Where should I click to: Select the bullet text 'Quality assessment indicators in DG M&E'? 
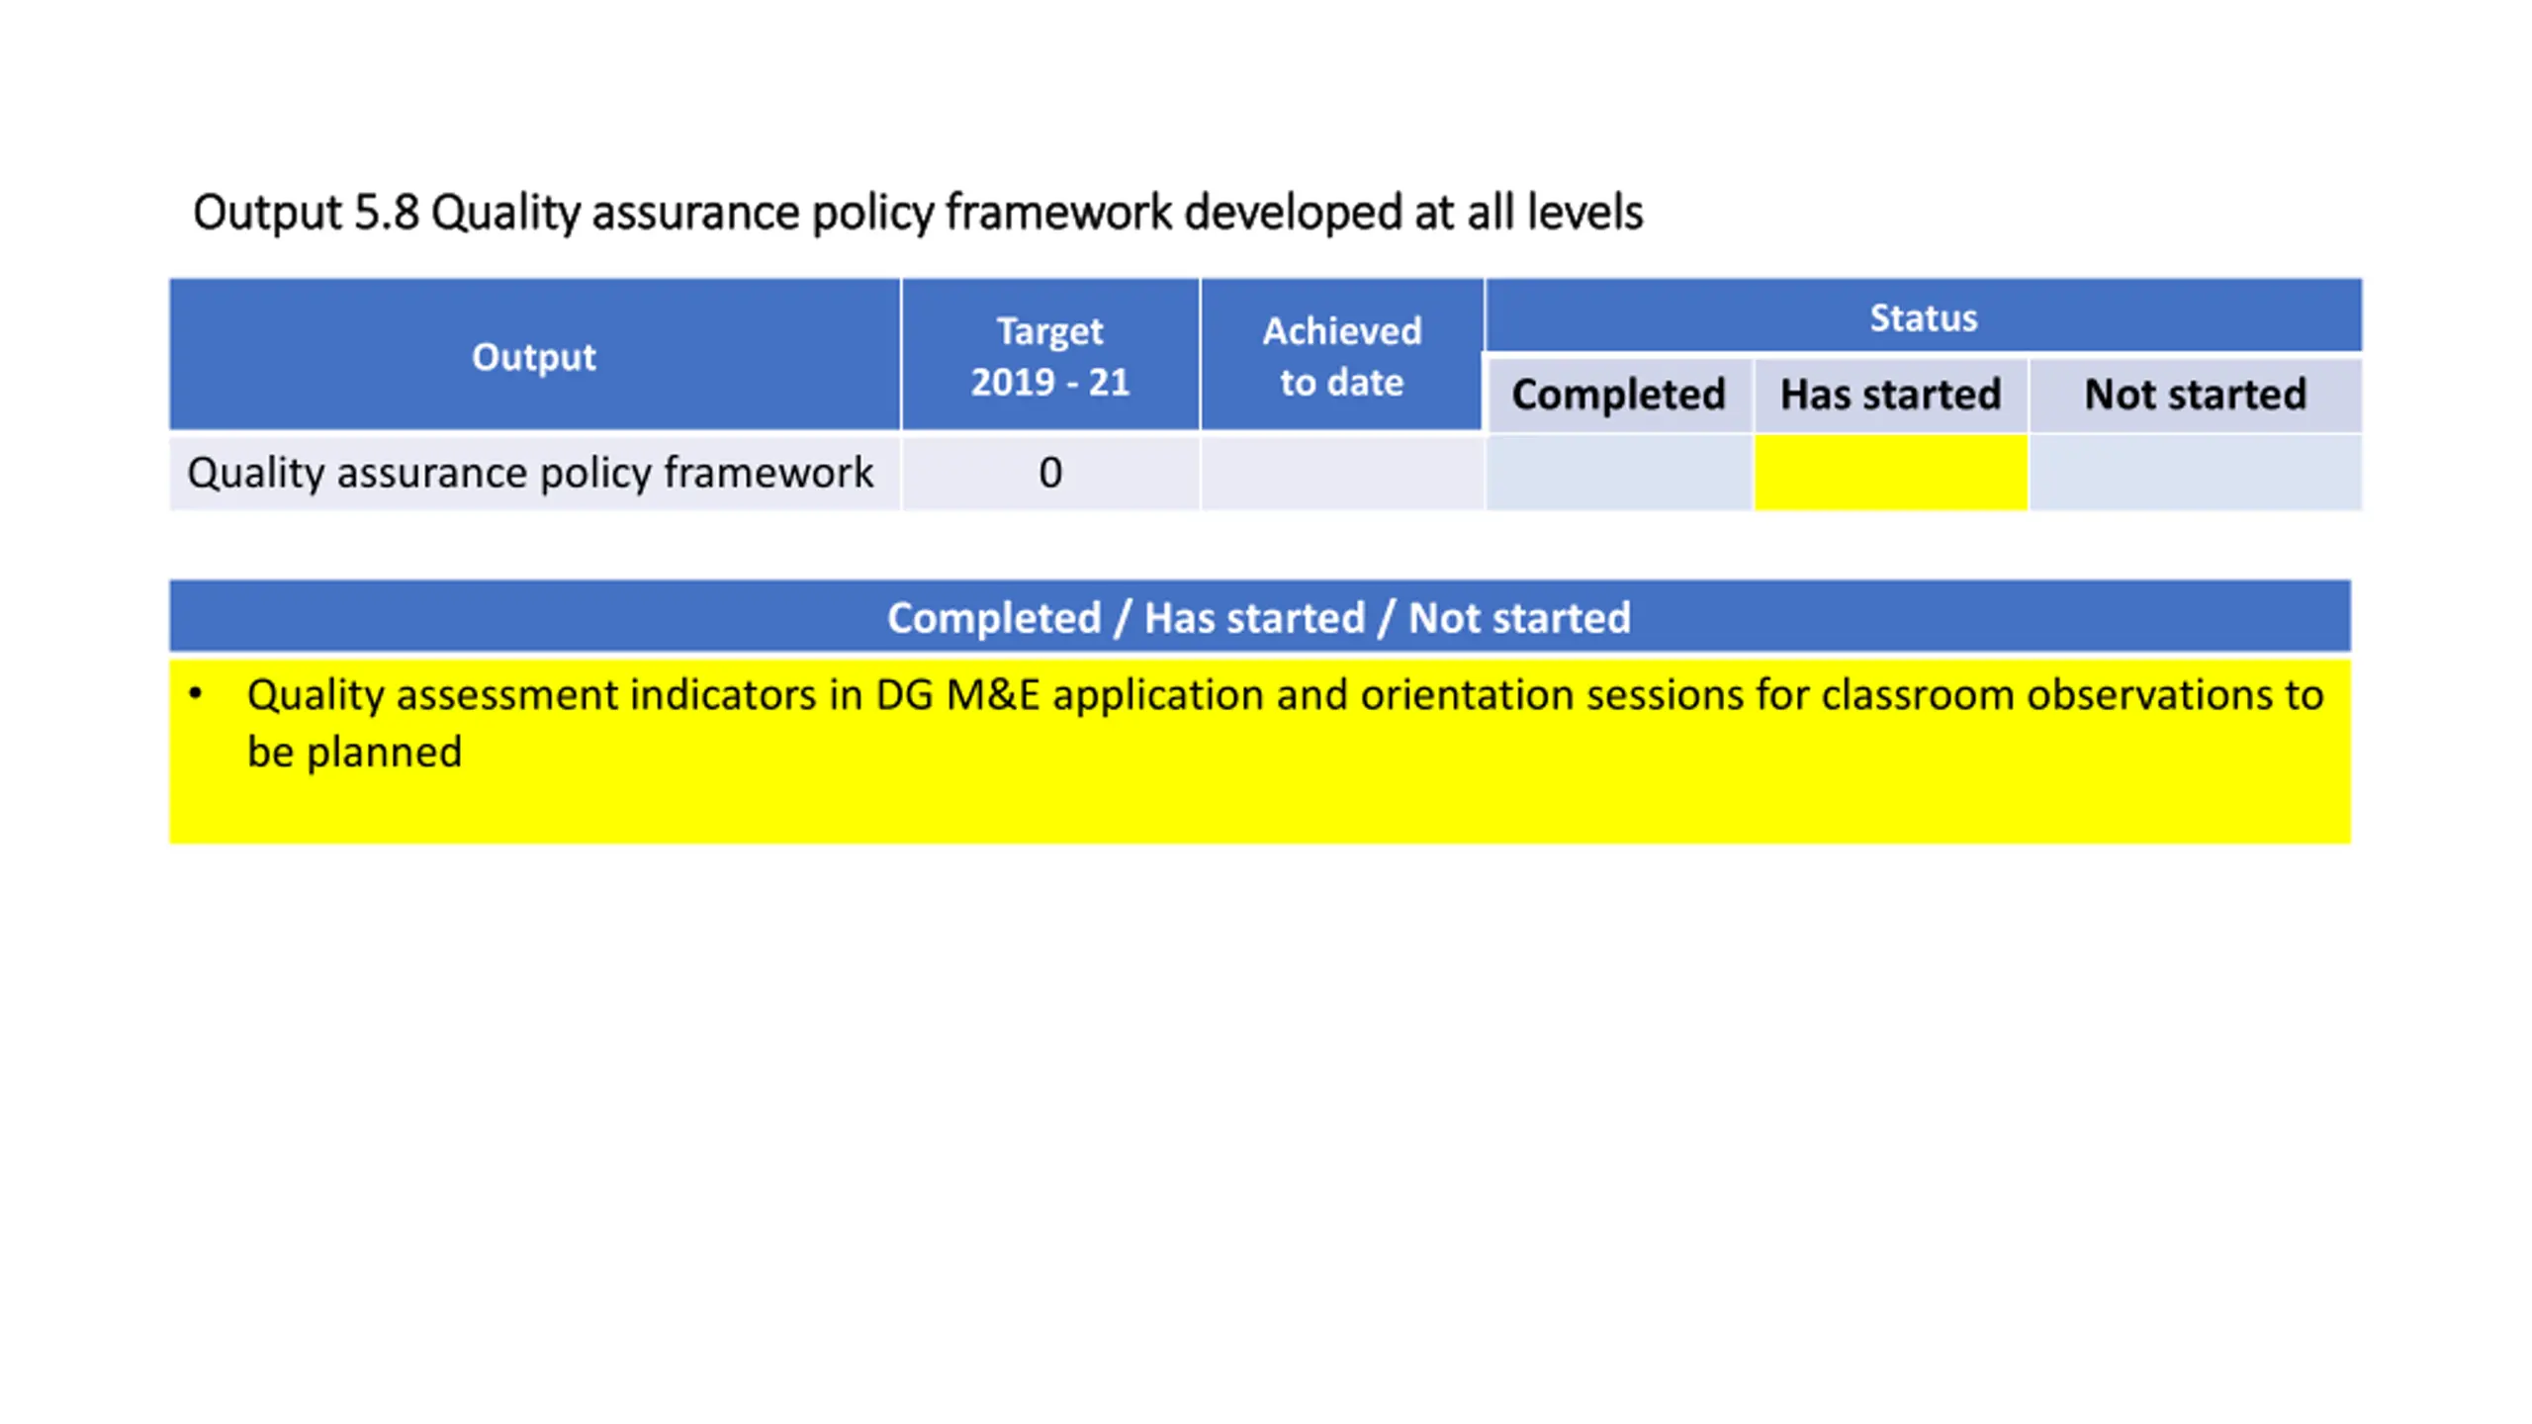[x=643, y=695]
